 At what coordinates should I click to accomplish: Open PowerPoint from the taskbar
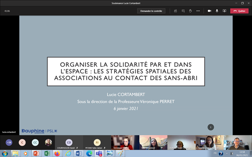[36, 154]
